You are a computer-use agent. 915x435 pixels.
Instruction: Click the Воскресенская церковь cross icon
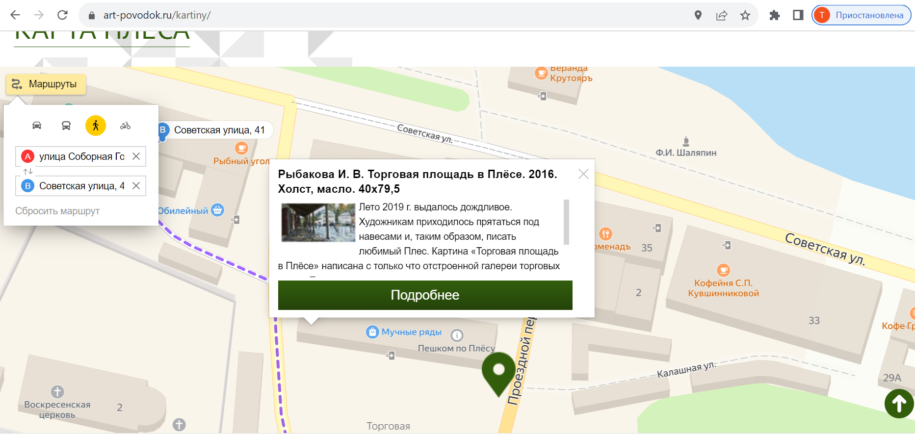point(57,392)
